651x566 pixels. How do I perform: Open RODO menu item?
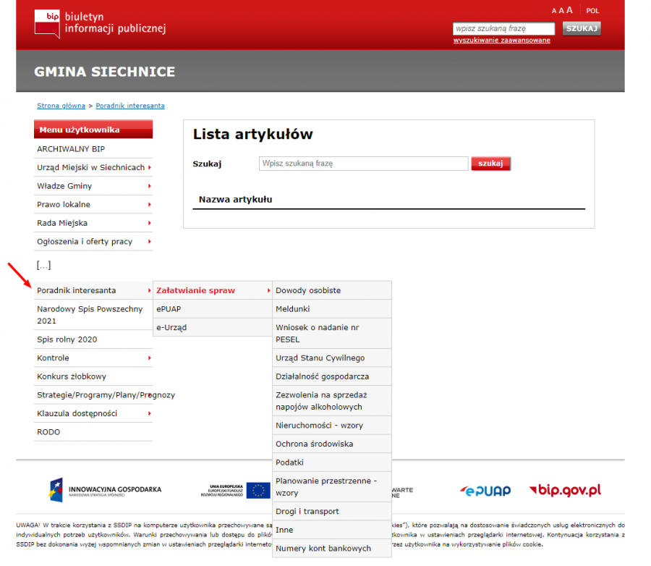click(93, 432)
